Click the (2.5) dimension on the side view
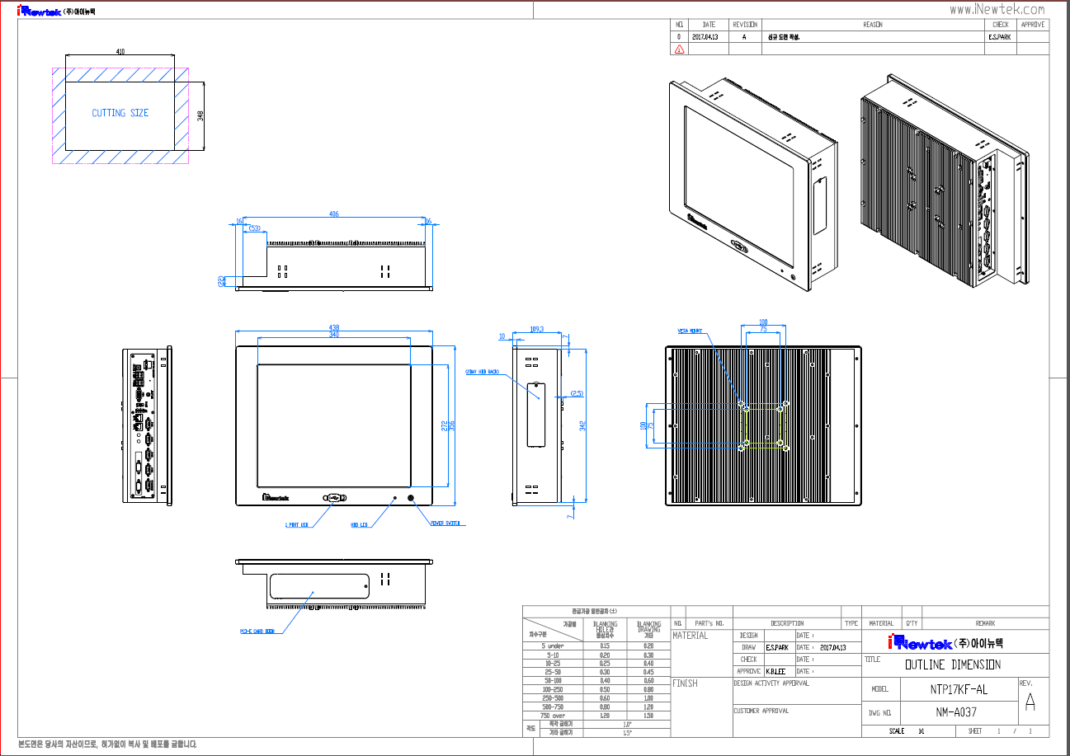 pos(578,394)
